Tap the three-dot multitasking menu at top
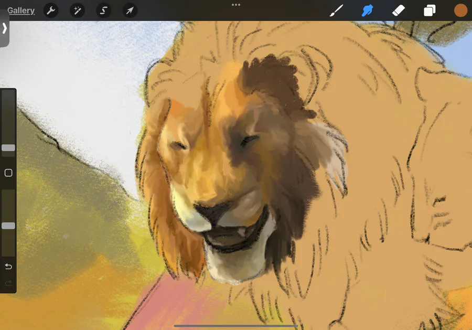Viewport: 472px width, 330px height. tap(236, 5)
